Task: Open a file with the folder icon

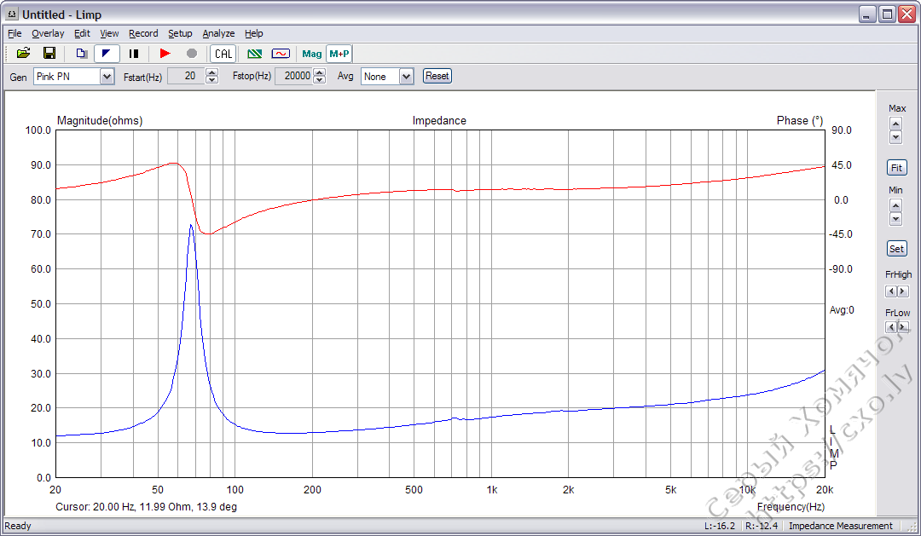Action: tap(23, 53)
